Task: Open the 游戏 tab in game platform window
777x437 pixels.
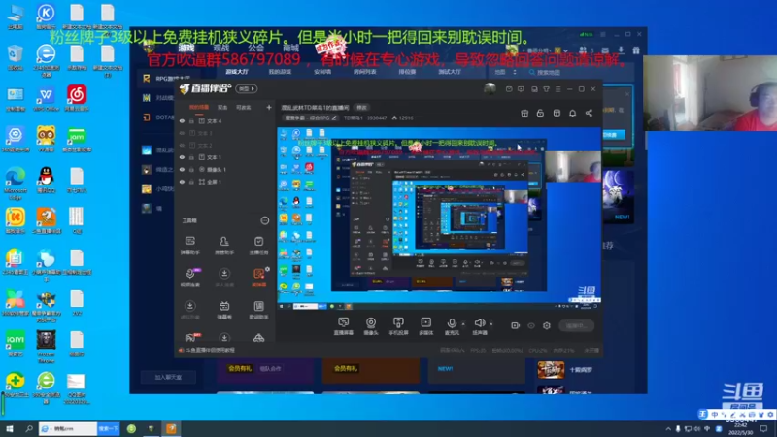Action: point(186,48)
